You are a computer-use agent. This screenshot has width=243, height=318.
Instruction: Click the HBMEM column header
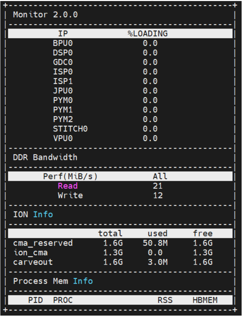pos(205,300)
